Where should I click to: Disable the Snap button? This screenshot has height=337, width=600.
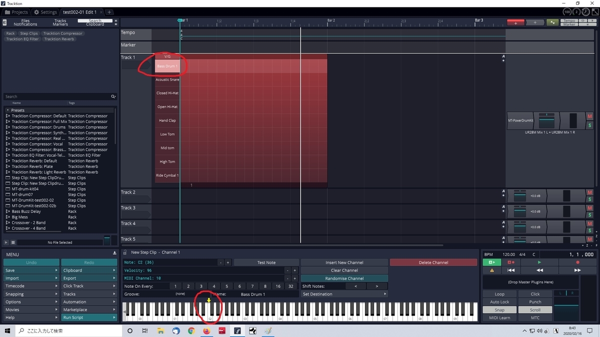499,310
